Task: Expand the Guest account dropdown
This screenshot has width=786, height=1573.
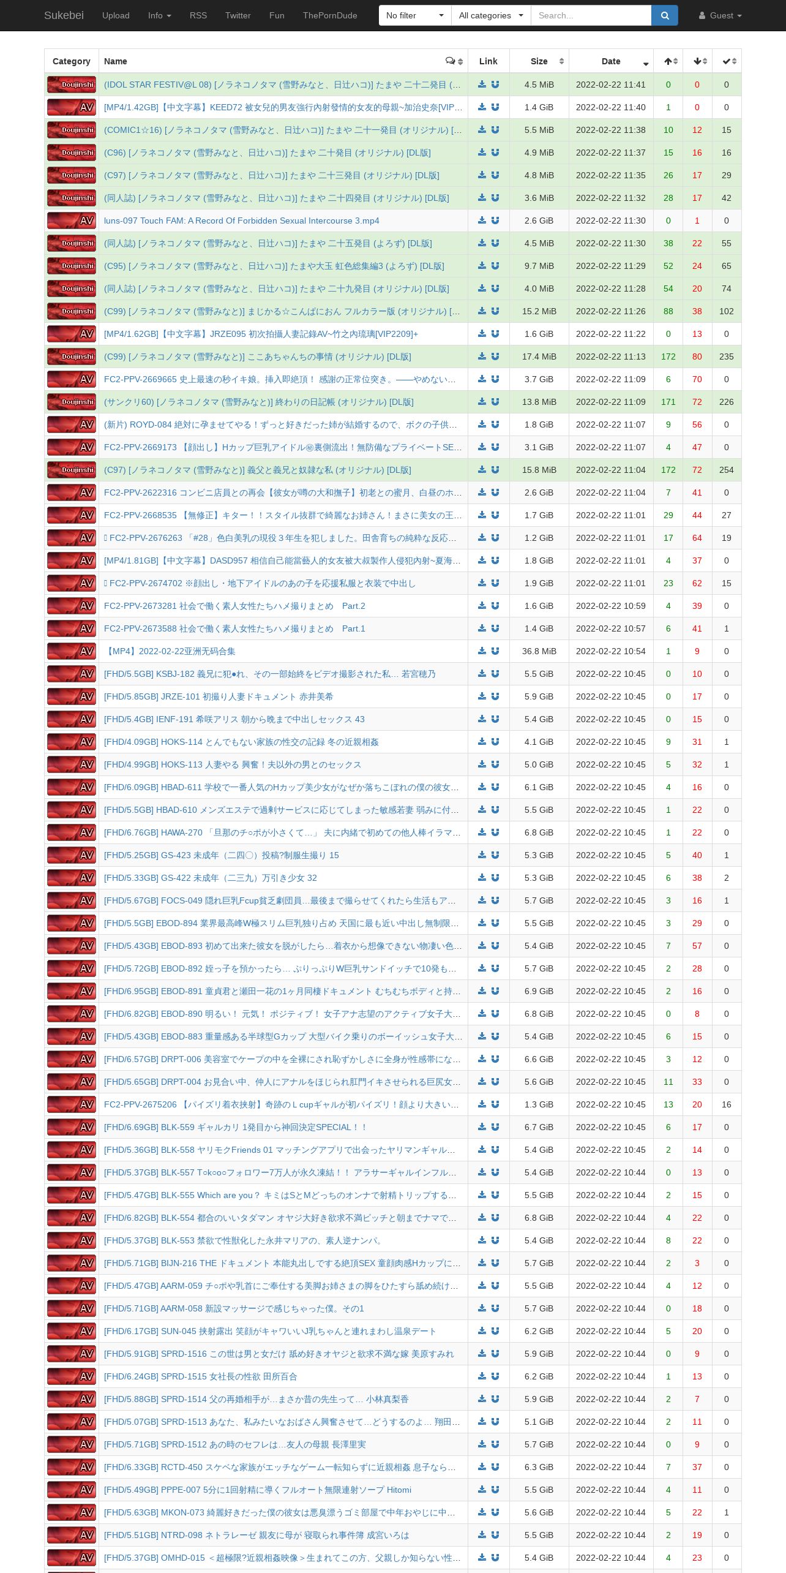Action: point(720,15)
